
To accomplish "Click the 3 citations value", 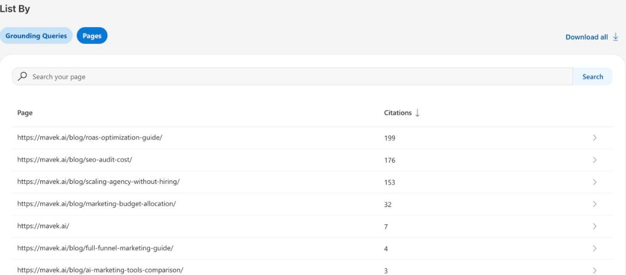I will 386,271.
